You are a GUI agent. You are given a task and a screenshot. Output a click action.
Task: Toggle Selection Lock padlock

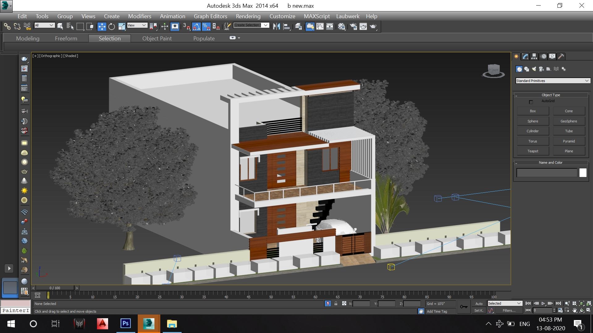point(336,304)
